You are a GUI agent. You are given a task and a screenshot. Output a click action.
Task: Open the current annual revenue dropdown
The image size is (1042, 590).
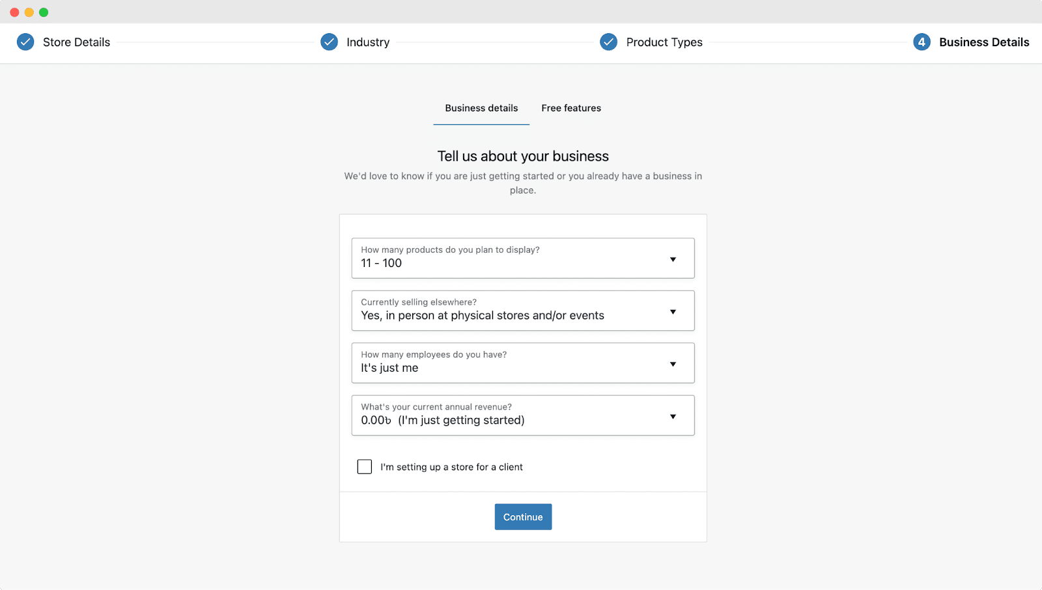click(523, 415)
